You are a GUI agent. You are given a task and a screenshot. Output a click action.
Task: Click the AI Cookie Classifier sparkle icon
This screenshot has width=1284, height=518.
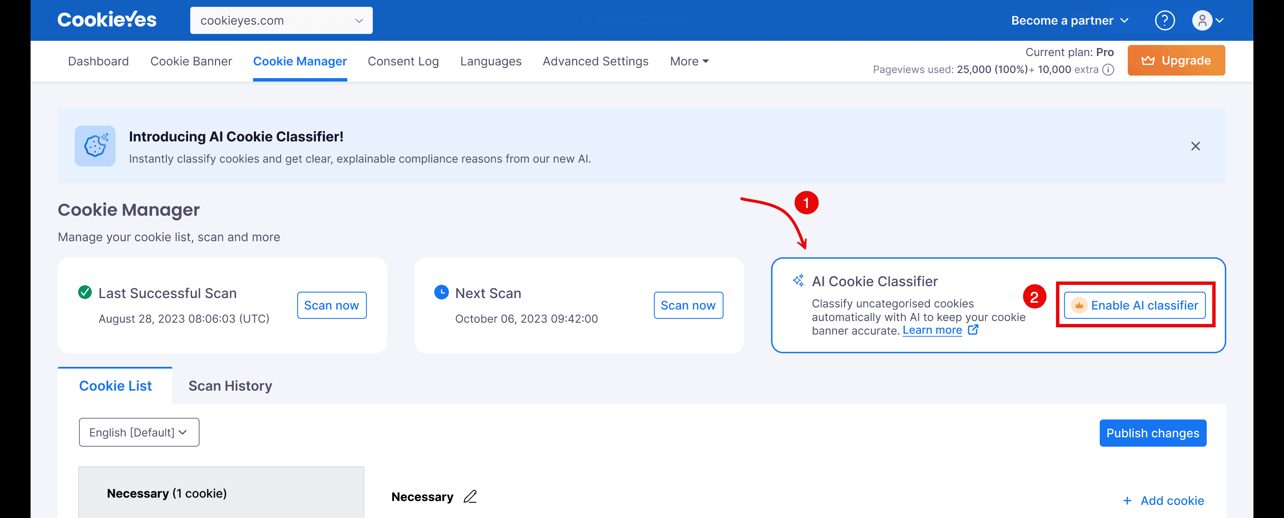pyautogui.click(x=798, y=281)
